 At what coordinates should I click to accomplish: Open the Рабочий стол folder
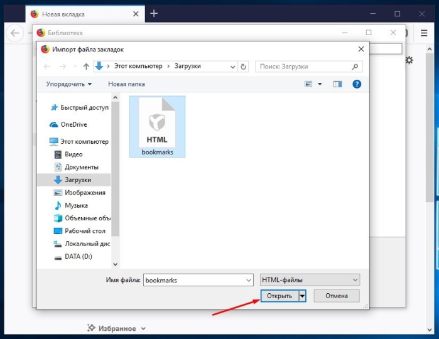point(80,231)
